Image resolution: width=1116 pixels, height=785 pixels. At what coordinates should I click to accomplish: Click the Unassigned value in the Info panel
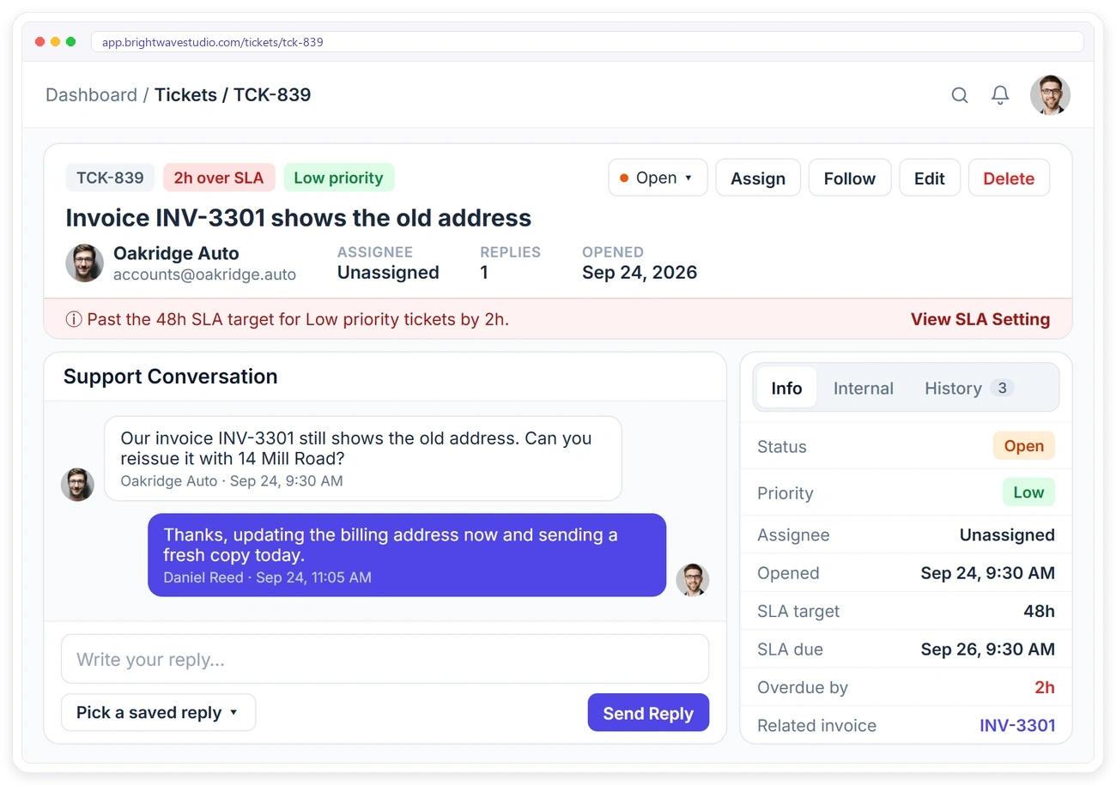pyautogui.click(x=1007, y=534)
